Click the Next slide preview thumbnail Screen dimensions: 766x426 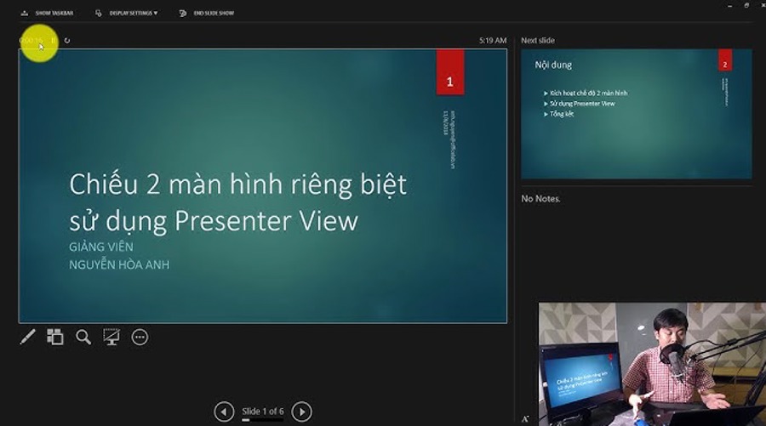[x=636, y=113]
